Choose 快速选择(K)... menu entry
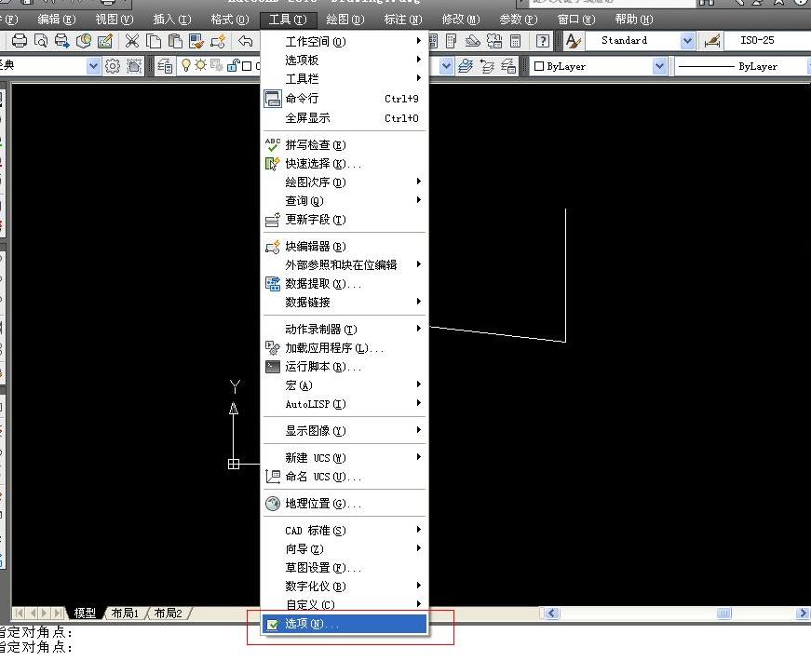811x661 pixels. click(345, 164)
